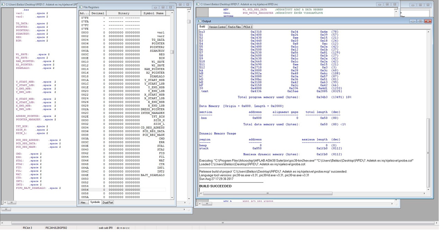Select the SZAMLALO symbol row

123,76
